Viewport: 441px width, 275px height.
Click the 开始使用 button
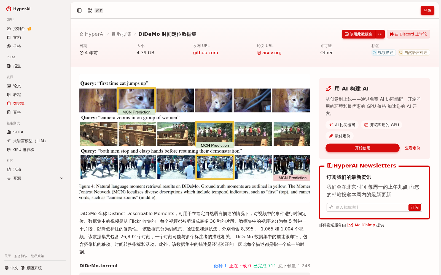(362, 148)
